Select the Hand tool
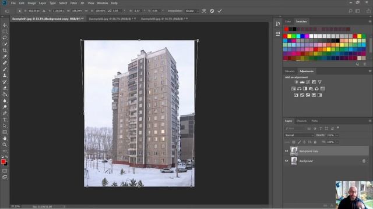This screenshot has width=373, height=209. point(5,138)
